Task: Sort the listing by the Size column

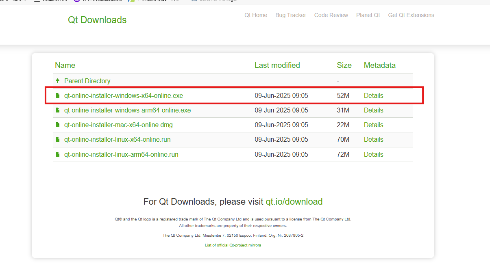Action: (x=344, y=65)
